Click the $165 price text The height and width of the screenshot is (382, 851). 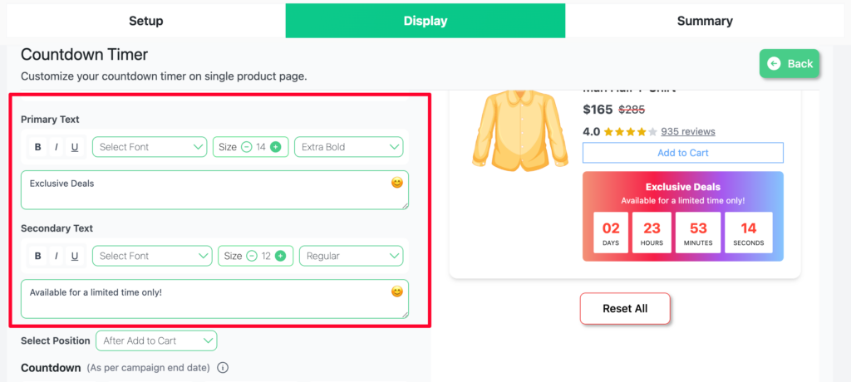pyautogui.click(x=598, y=110)
